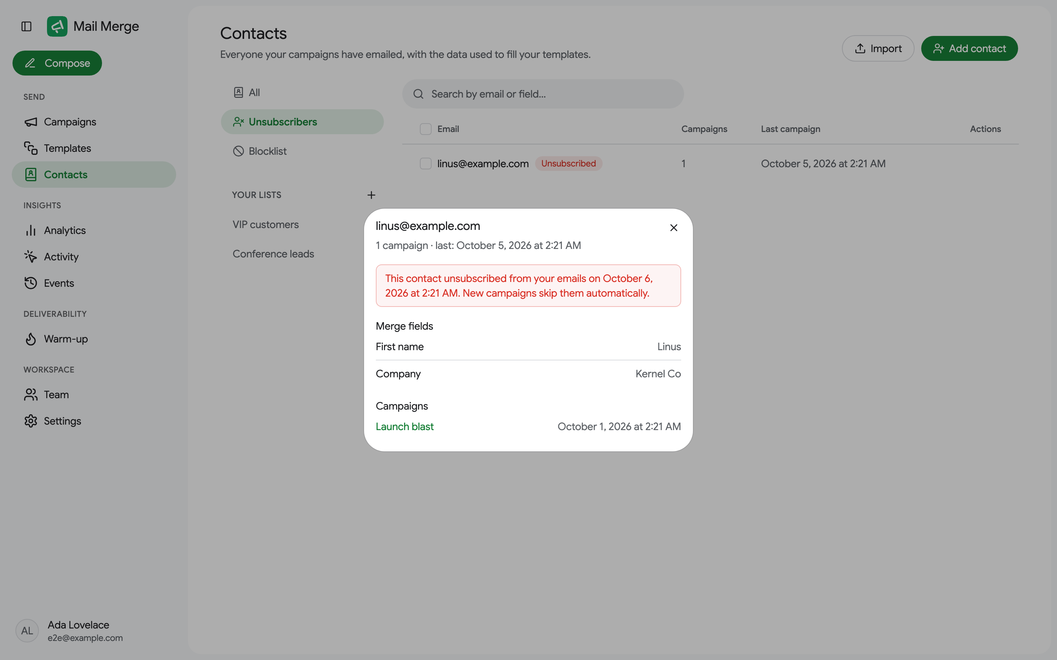Click linus@example.com in the table row

coord(483,164)
